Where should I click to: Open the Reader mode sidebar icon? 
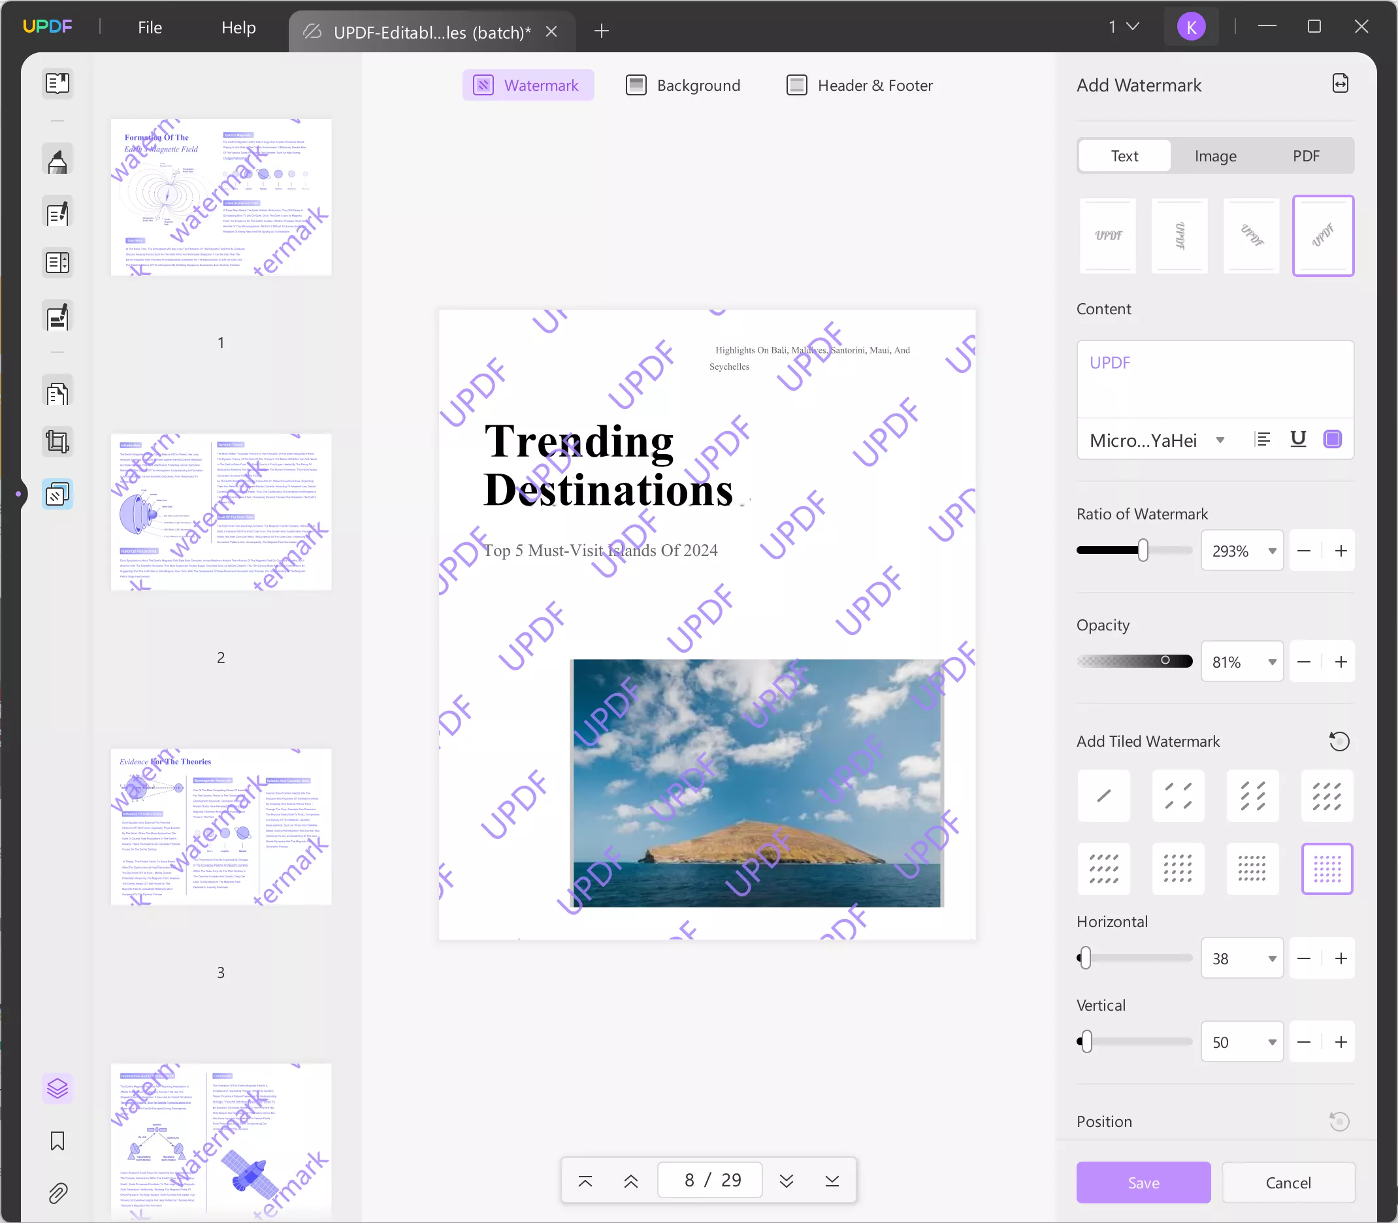pyautogui.click(x=57, y=83)
